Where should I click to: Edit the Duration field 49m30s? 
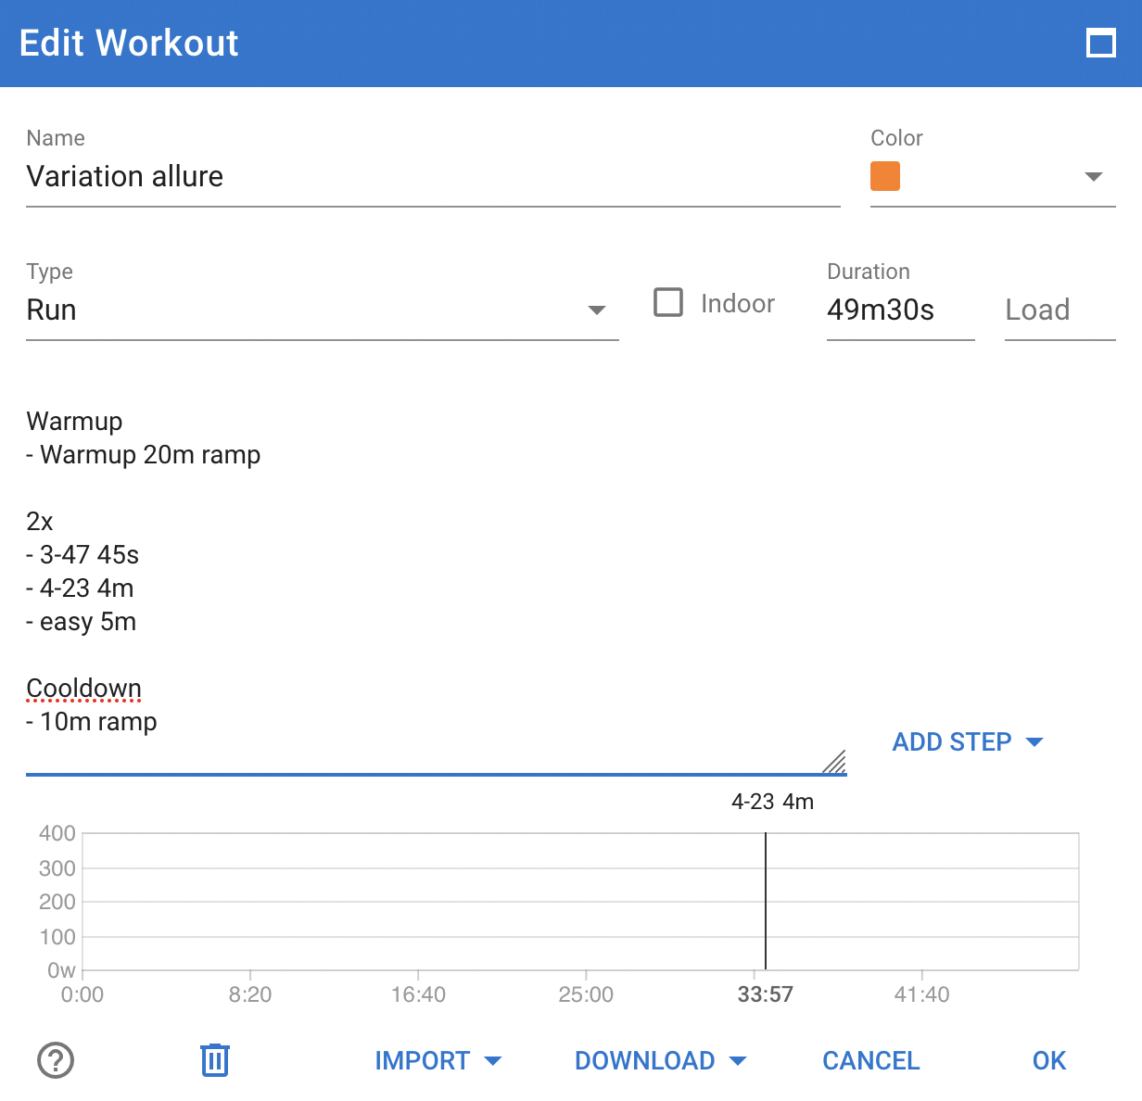[x=899, y=310]
